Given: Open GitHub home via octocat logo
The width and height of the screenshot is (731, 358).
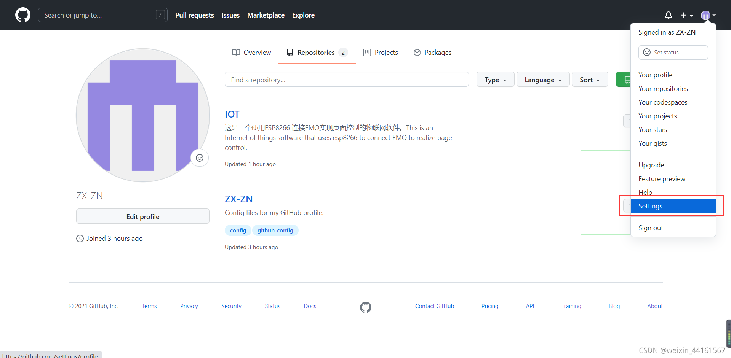Looking at the screenshot, I should click(23, 15).
